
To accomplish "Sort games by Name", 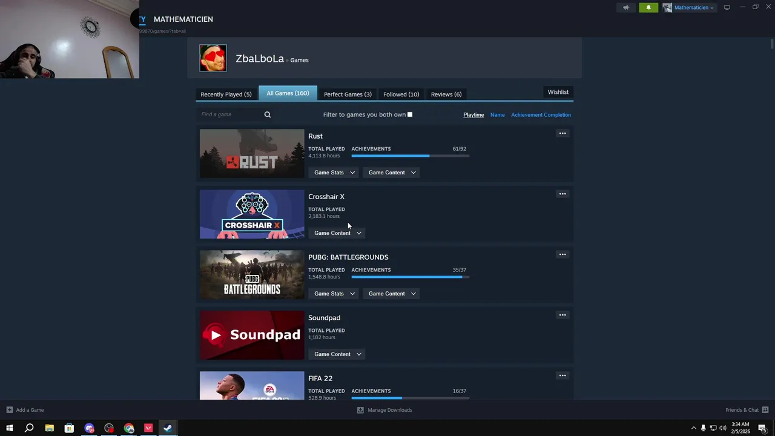I will [x=498, y=114].
